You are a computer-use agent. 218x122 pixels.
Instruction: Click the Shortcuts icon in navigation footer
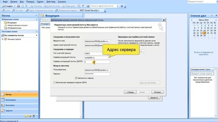pos(33,116)
